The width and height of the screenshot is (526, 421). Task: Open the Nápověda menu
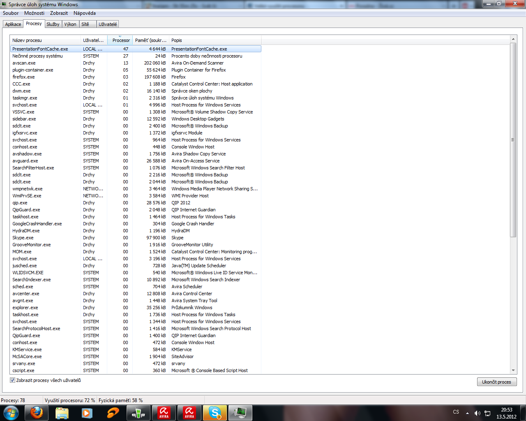(x=85, y=13)
